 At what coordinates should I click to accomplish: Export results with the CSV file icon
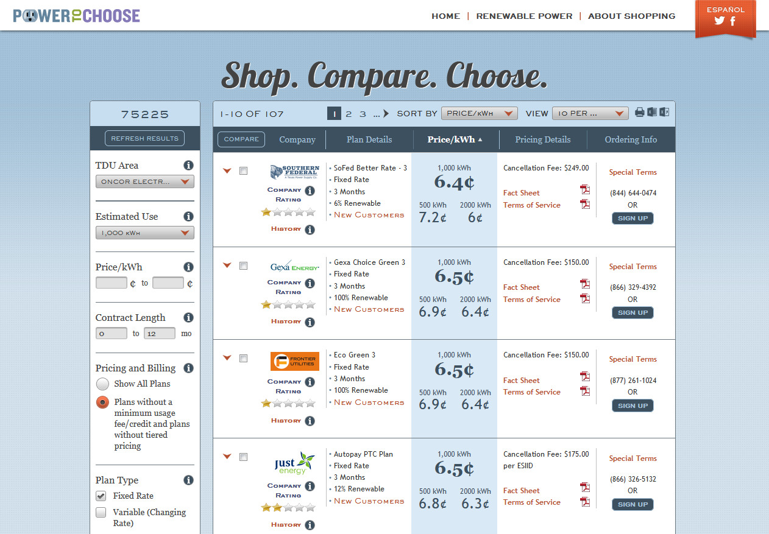[x=664, y=112]
